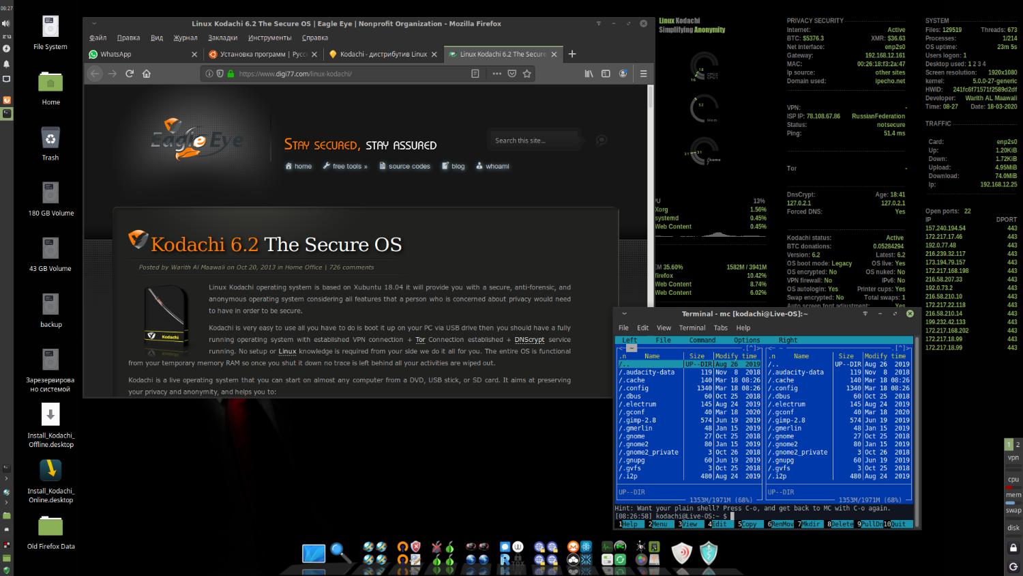The image size is (1023, 576).
Task: Open Firefox hamburger menu
Action: (643, 74)
